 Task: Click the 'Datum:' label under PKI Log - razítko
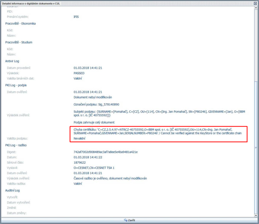pyautogui.click(x=12, y=157)
